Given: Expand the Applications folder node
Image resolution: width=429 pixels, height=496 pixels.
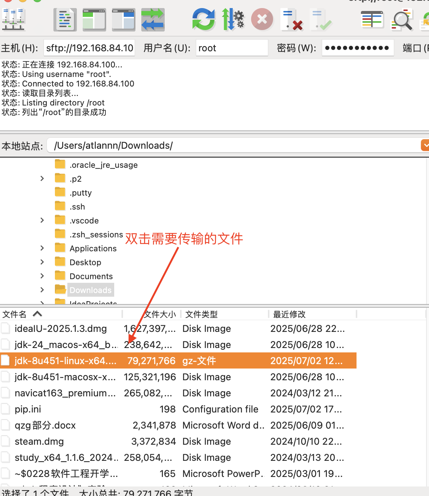Looking at the screenshot, I should [42, 248].
